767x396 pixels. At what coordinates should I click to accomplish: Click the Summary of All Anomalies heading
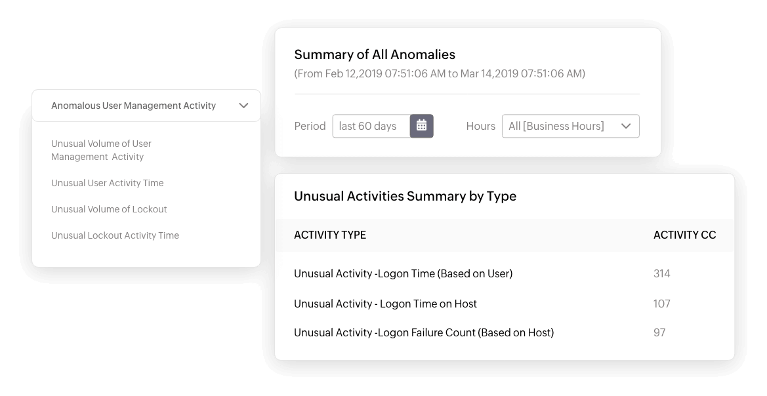375,54
